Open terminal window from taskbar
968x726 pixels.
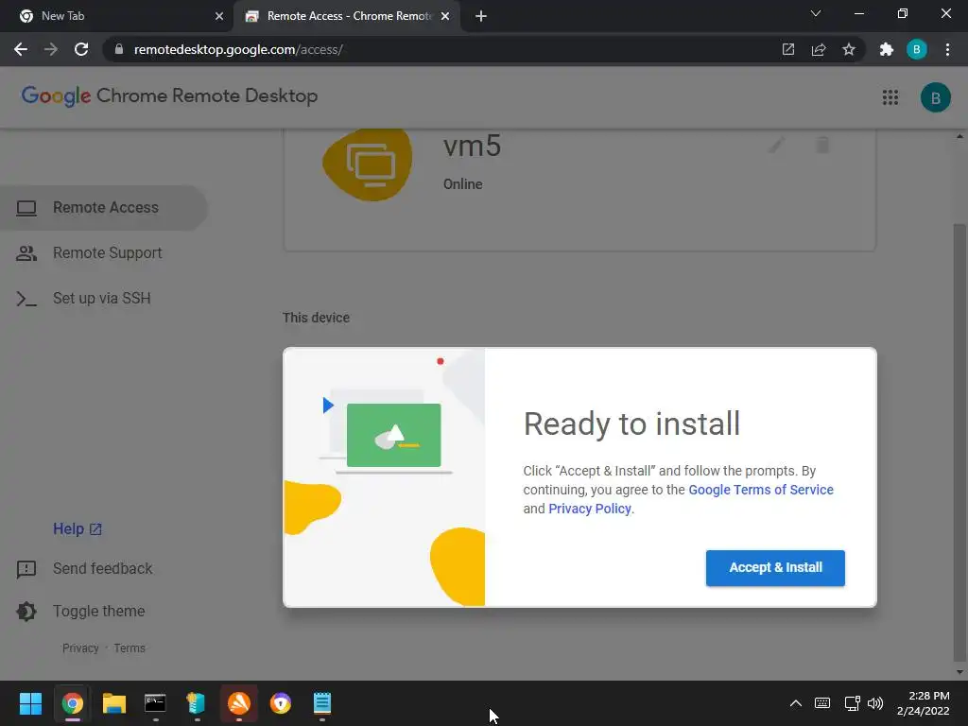pyautogui.click(x=155, y=703)
